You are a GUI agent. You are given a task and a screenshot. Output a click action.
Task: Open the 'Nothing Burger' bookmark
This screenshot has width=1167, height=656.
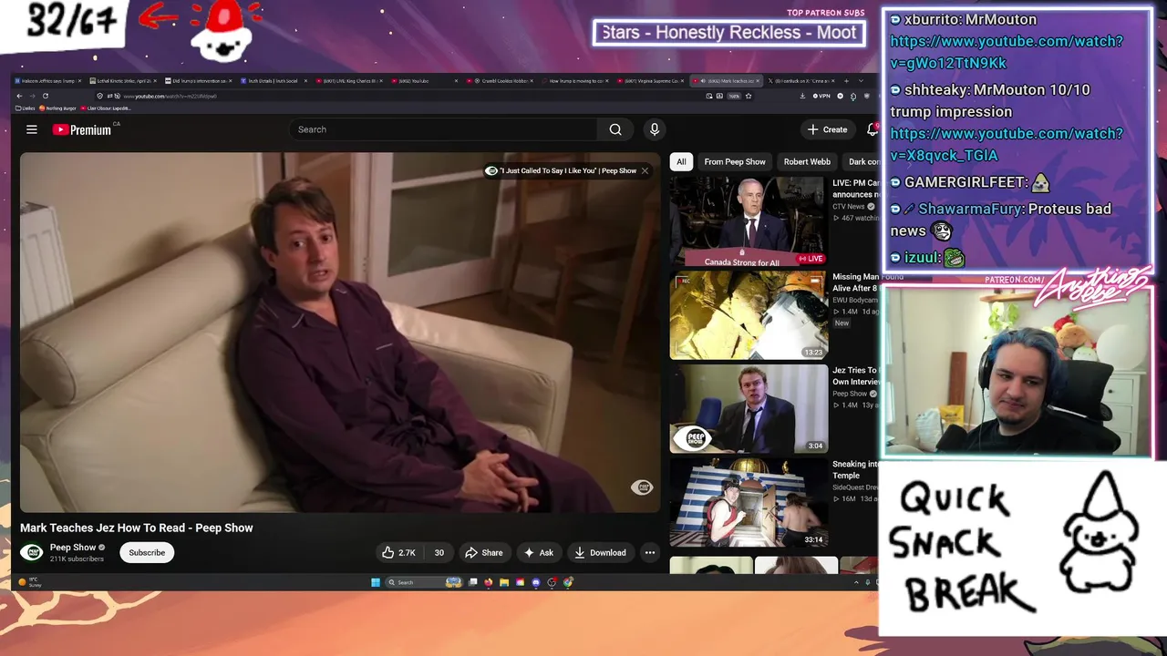point(57,108)
